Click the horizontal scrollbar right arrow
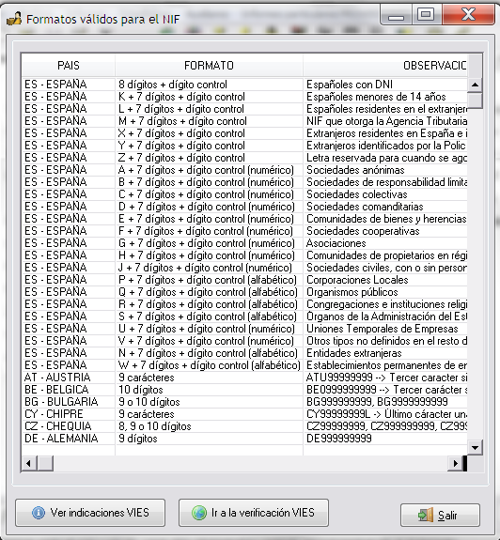This screenshot has height=540, width=500. 455,464
